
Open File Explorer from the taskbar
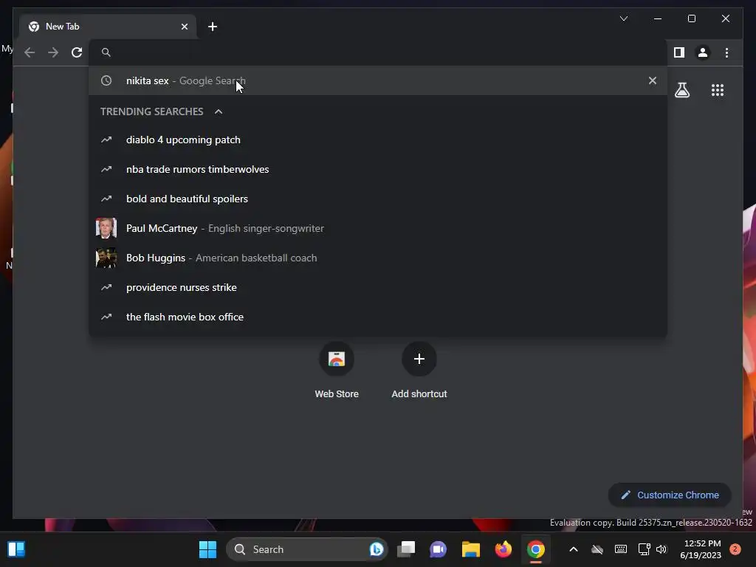(x=470, y=549)
